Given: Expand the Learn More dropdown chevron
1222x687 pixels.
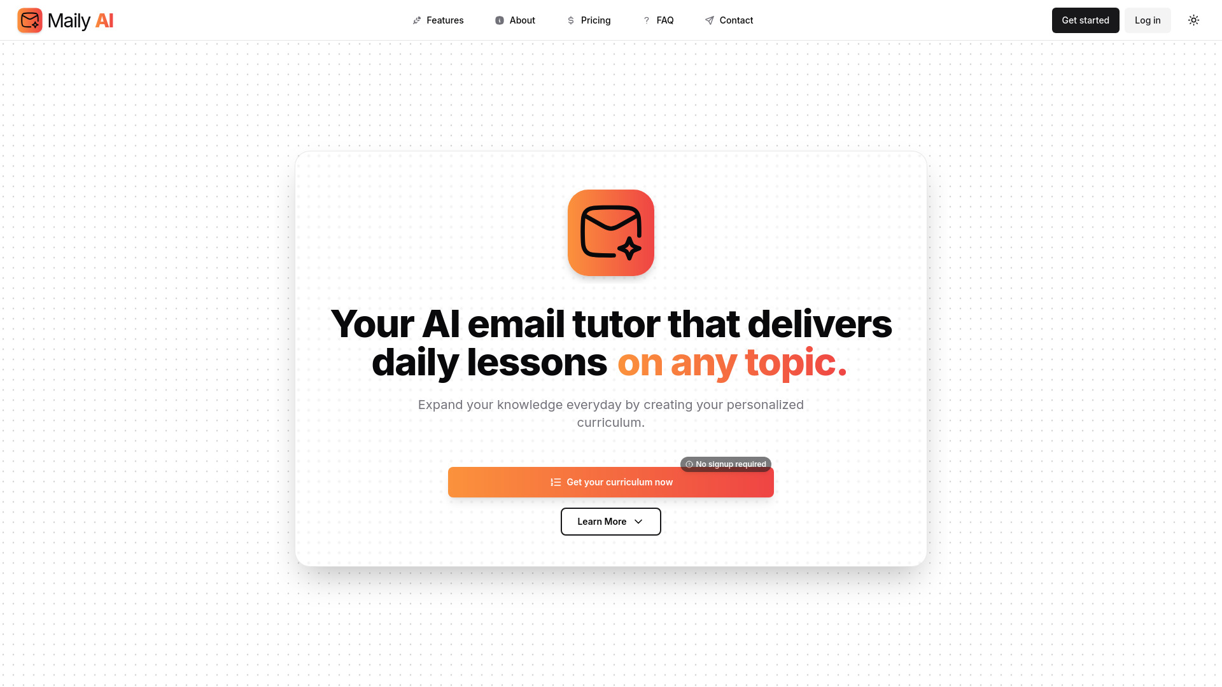Looking at the screenshot, I should click(x=639, y=521).
